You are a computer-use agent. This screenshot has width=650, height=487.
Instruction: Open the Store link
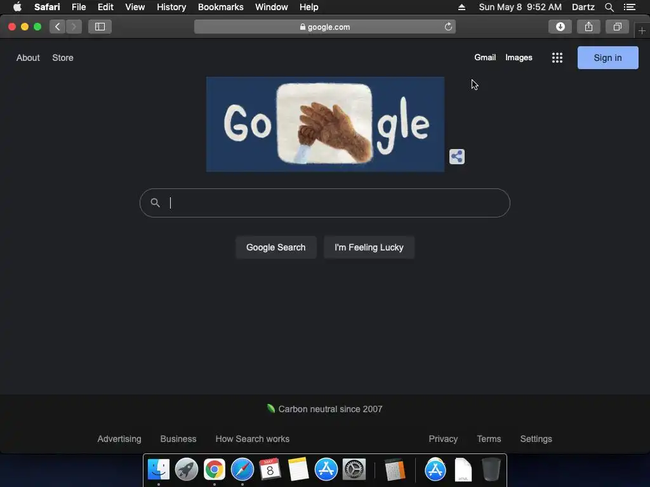63,58
